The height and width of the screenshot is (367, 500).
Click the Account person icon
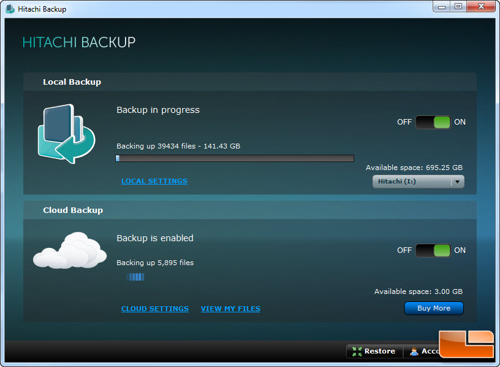414,351
